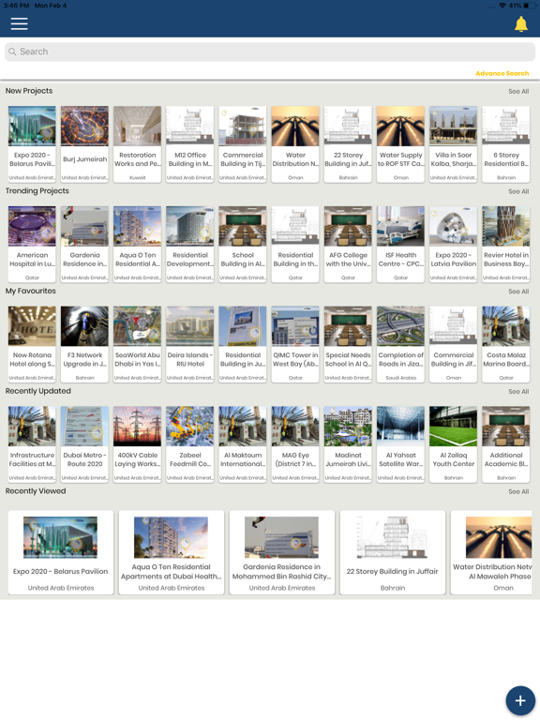Screen dimensions: 540x720
Task: Open Water Distribution Al Mawaleh Phase card
Action: click(x=491, y=552)
